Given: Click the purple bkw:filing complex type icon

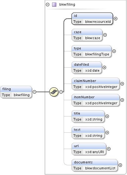Looking at the screenshot, I should click(x=54, y=5).
